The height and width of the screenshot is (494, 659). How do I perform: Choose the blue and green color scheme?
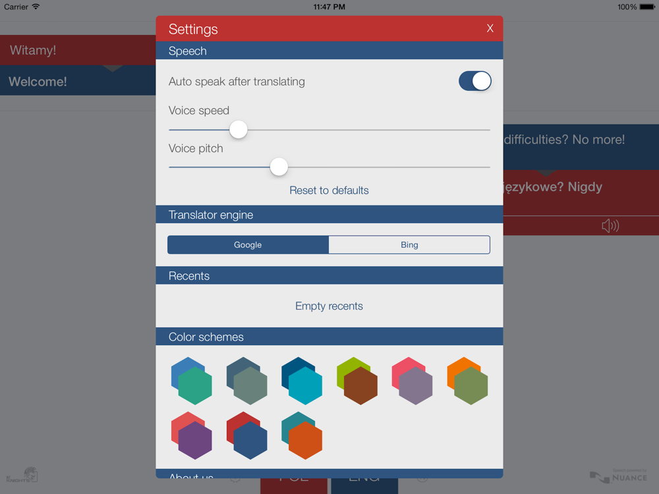[x=192, y=381]
